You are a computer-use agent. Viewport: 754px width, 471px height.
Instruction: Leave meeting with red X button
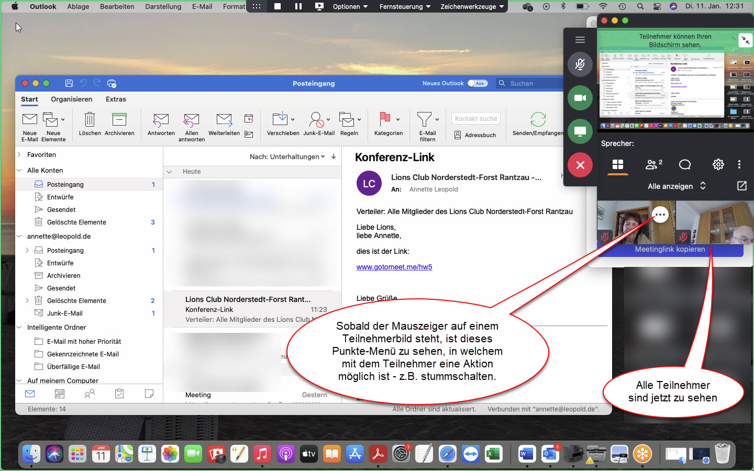(580, 165)
